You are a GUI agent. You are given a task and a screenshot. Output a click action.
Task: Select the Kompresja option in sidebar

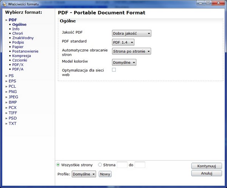coord(21,56)
